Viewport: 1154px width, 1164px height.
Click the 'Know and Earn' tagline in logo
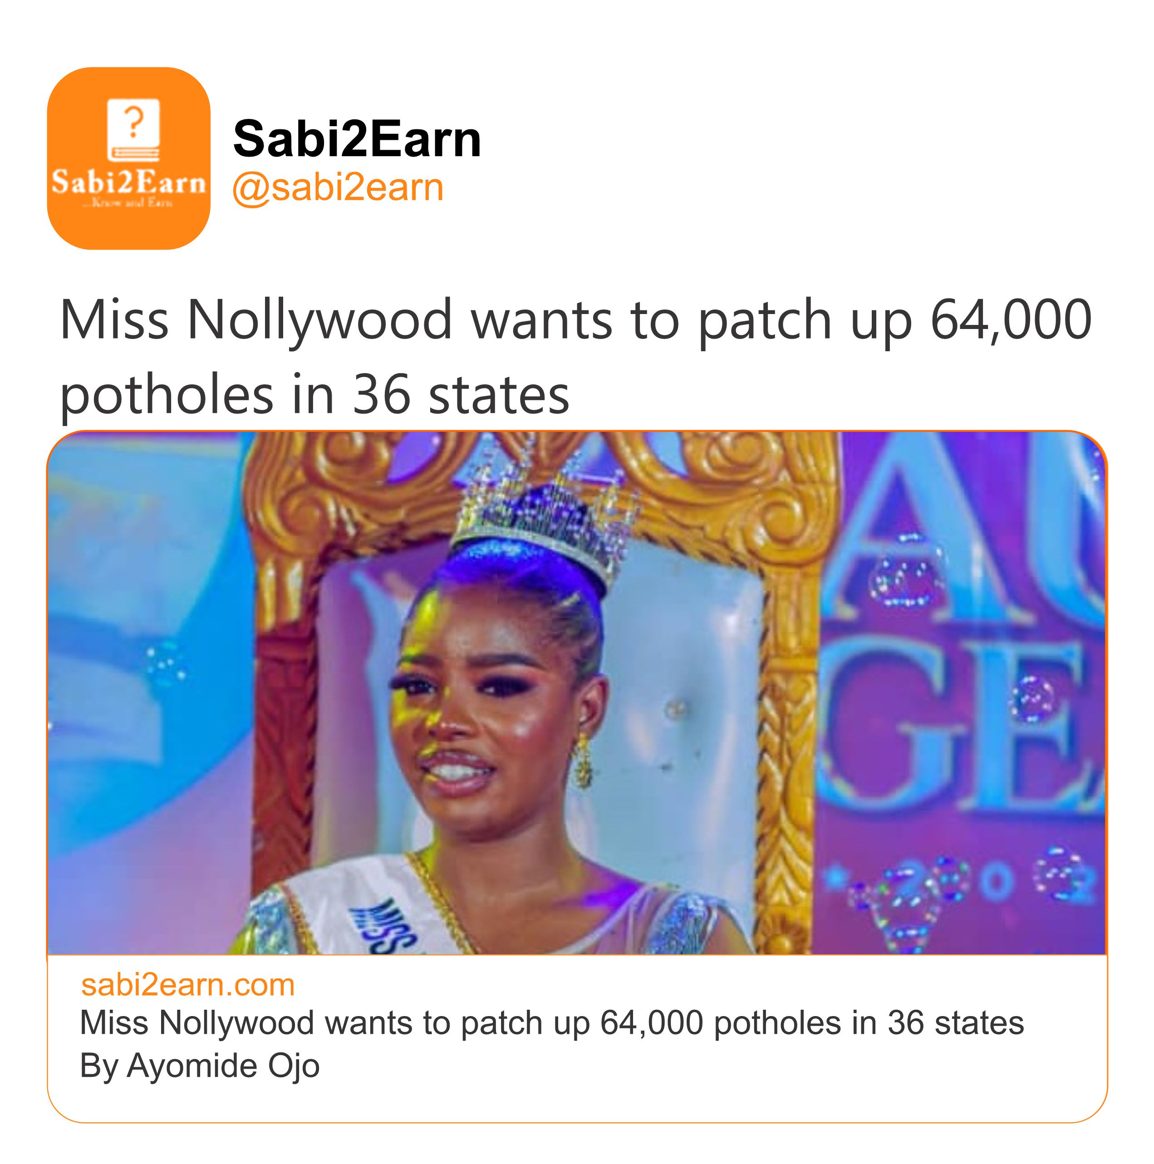[128, 204]
